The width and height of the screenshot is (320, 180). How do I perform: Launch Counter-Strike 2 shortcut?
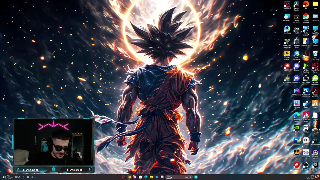click(306, 43)
